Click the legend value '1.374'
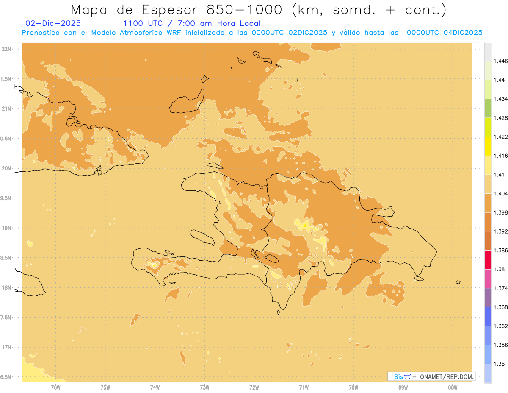This screenshot has width=508, height=393. click(501, 288)
